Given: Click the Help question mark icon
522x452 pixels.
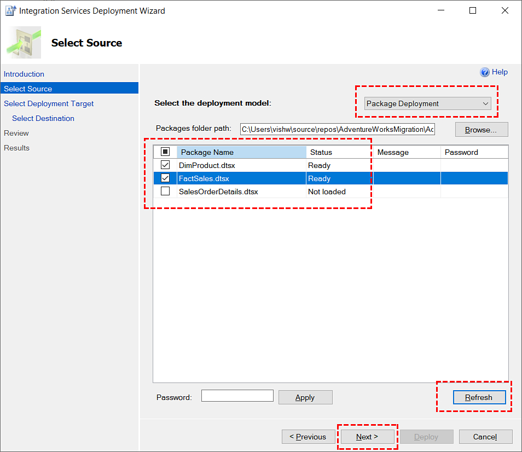Looking at the screenshot, I should (484, 72).
